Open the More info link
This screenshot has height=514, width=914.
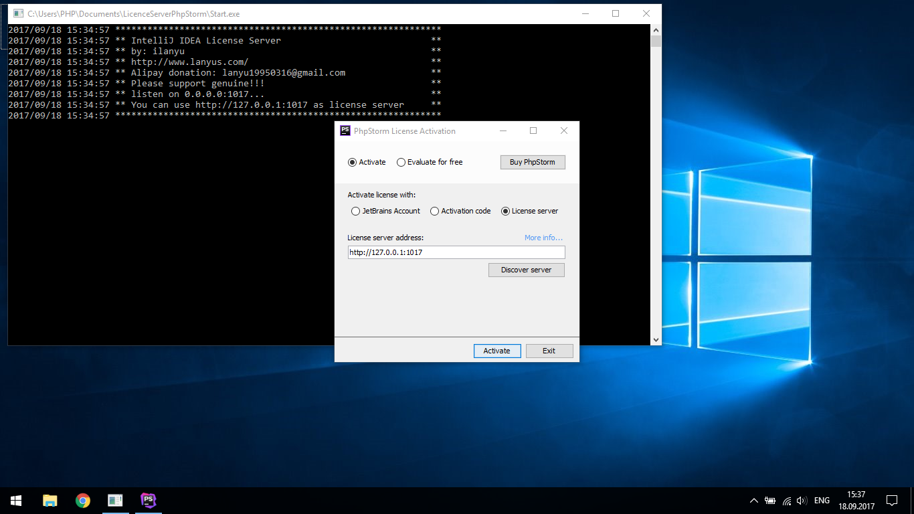543,238
